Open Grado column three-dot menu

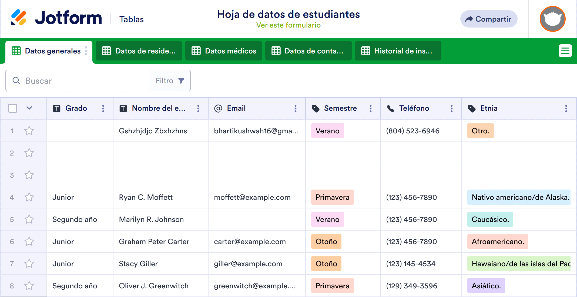pyautogui.click(x=103, y=109)
